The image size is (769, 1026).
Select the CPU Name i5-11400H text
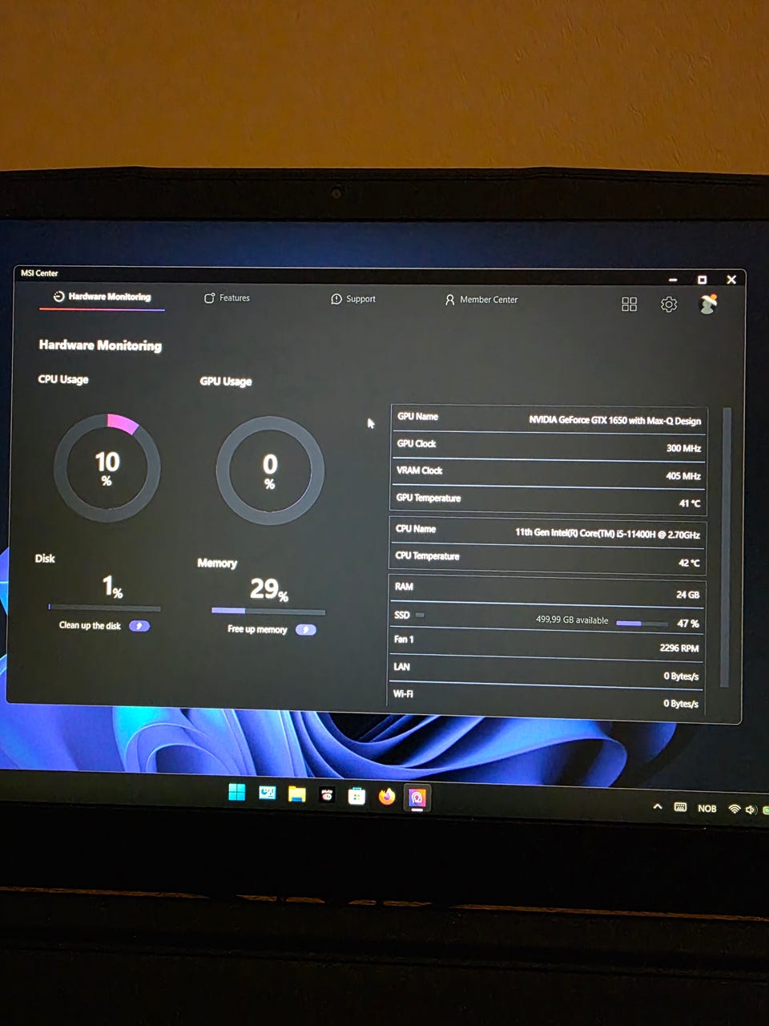click(607, 534)
